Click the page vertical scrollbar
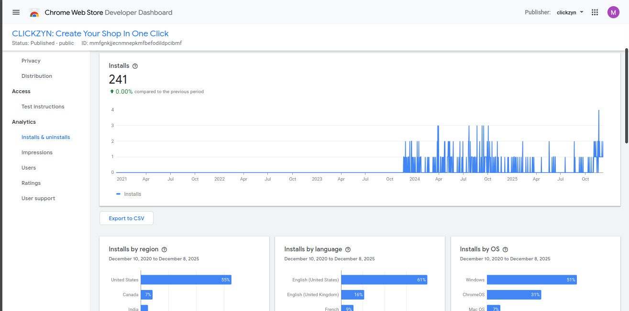The image size is (629, 311). (x=627, y=96)
